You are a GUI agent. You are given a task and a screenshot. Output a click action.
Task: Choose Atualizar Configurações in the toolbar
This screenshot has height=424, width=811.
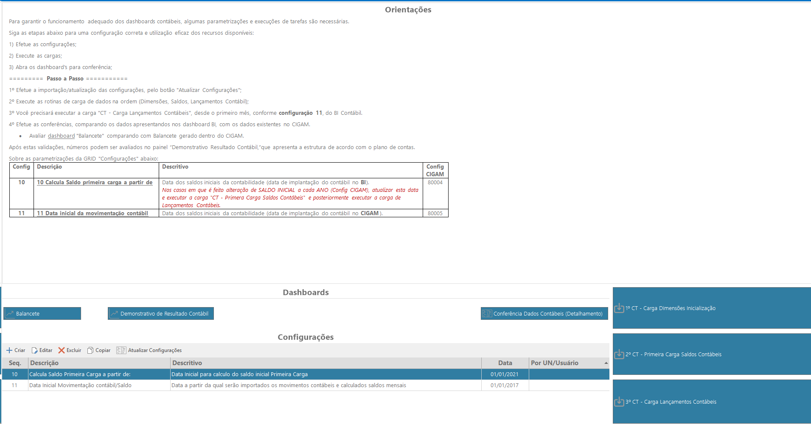149,350
